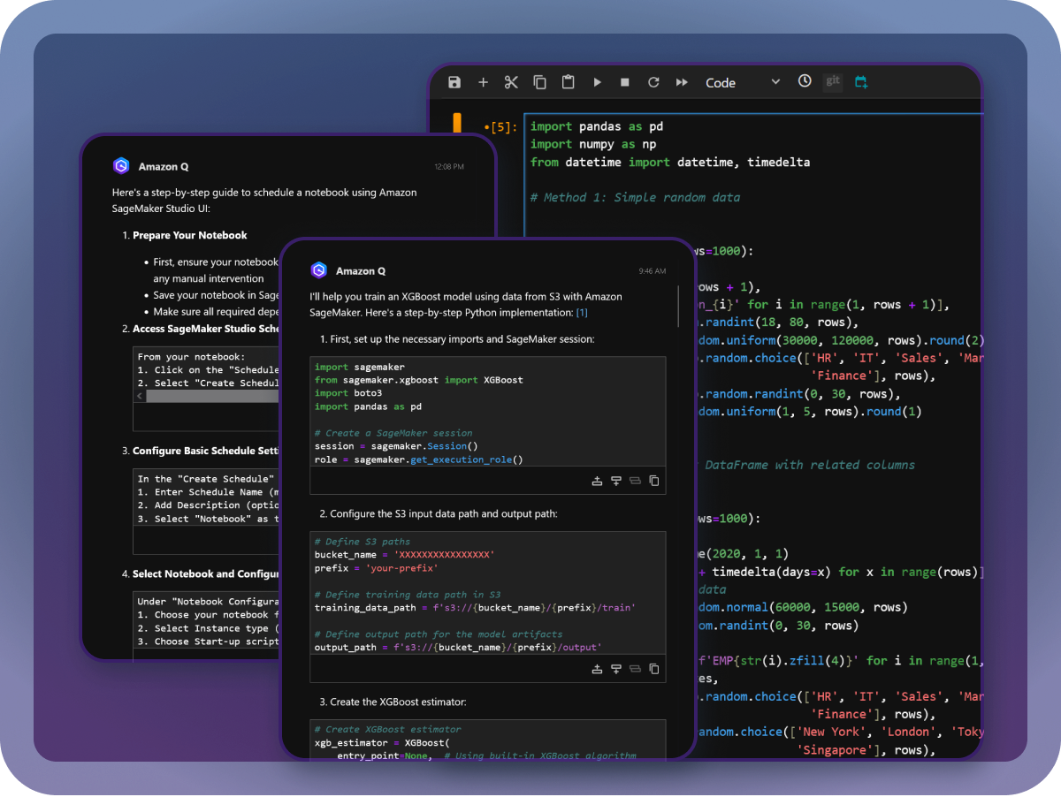Copy the selected cell in the notebook toolbar
The width and height of the screenshot is (1061, 797).
point(539,82)
